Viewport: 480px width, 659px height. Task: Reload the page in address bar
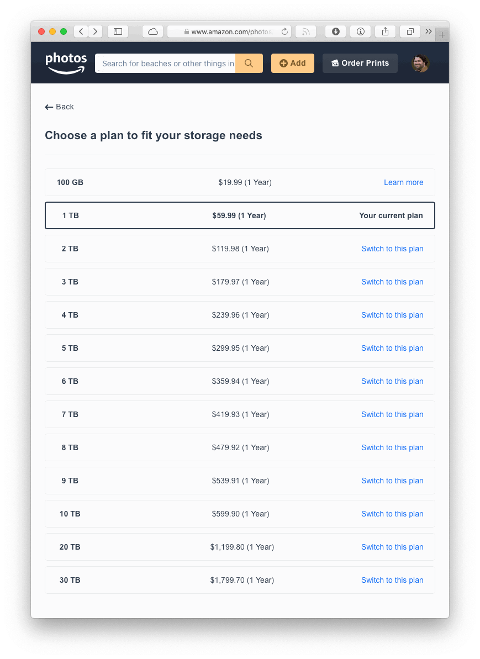[284, 31]
